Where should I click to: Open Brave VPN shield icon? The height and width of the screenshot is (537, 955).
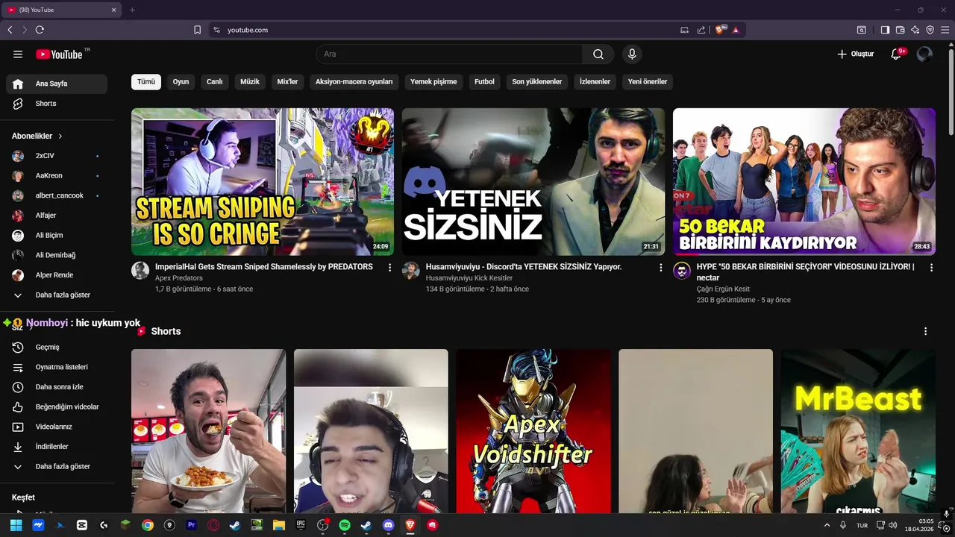click(x=930, y=30)
